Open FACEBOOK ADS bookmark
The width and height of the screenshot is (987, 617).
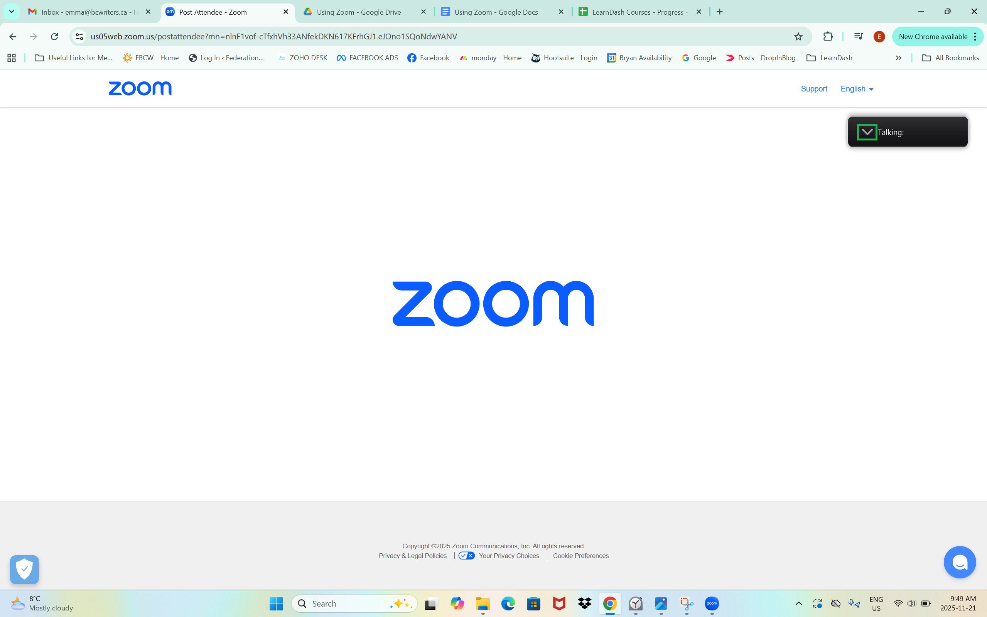[x=367, y=58]
